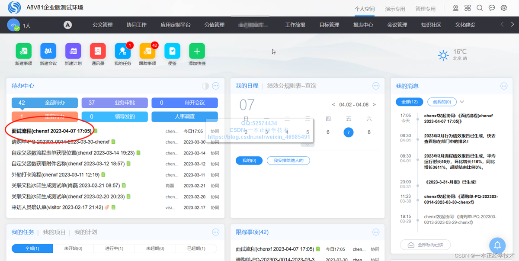This screenshot has width=519, height=261.
Task: Click the notification bell at bottom right
Action: [497, 245]
